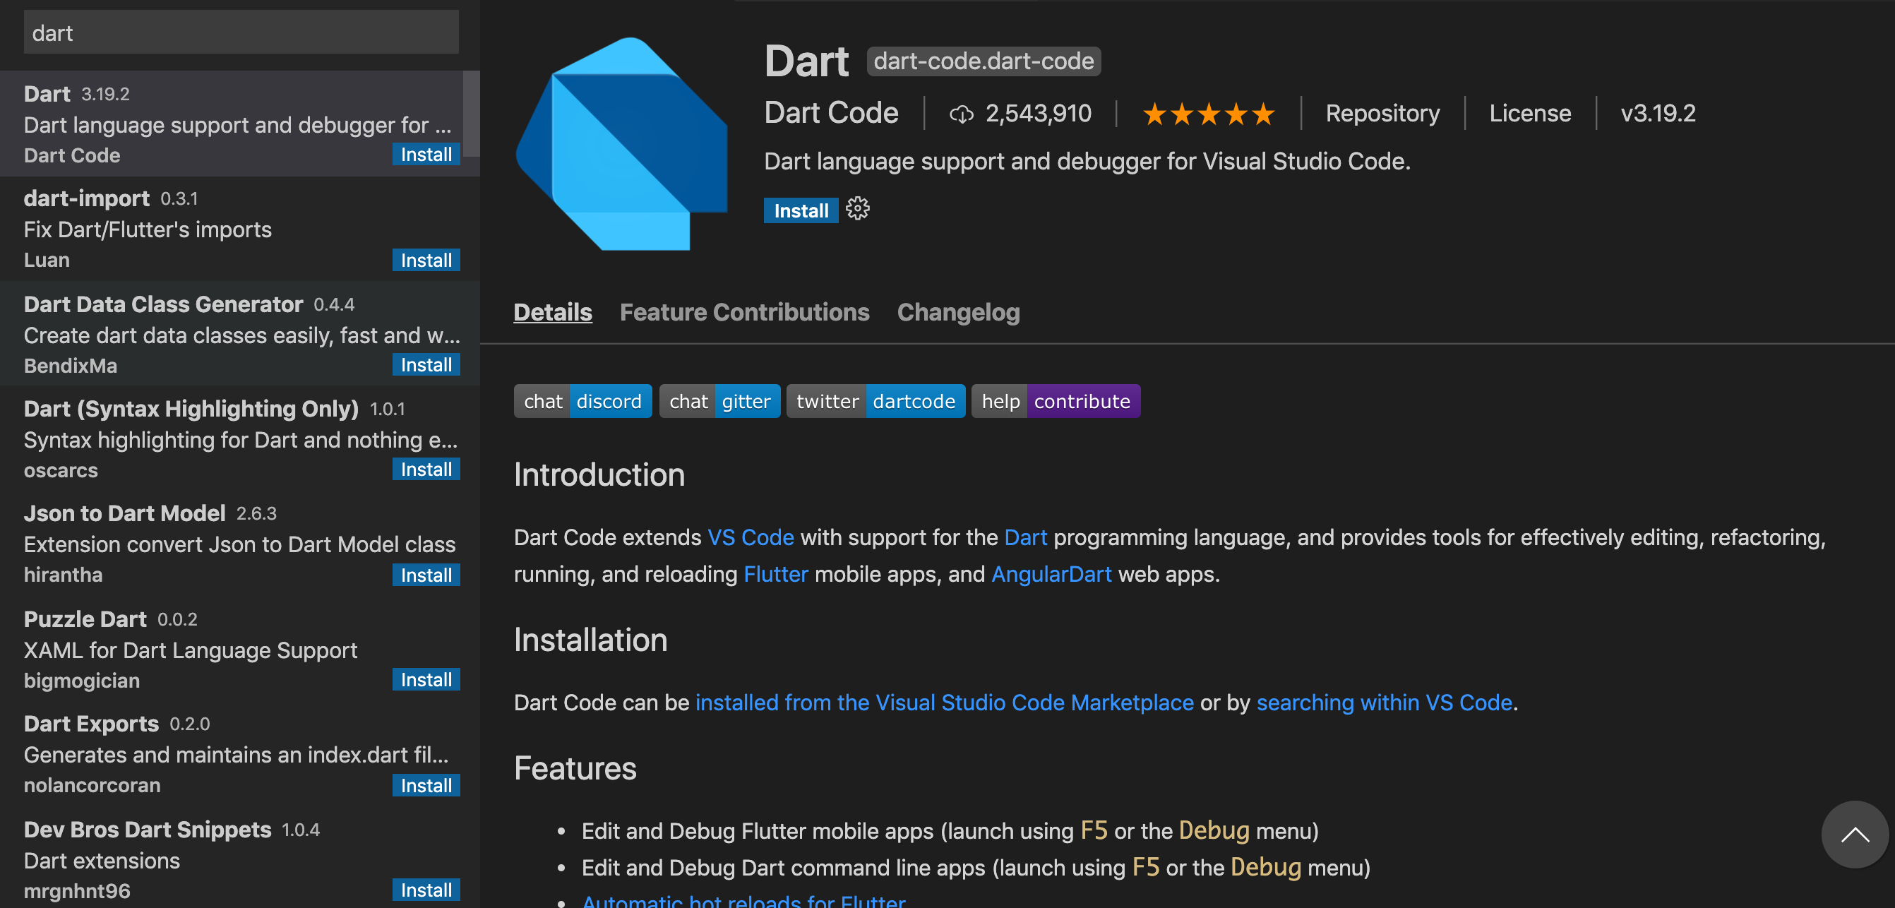Install the Puzzle Dart extension
The image size is (1895, 908).
[426, 679]
